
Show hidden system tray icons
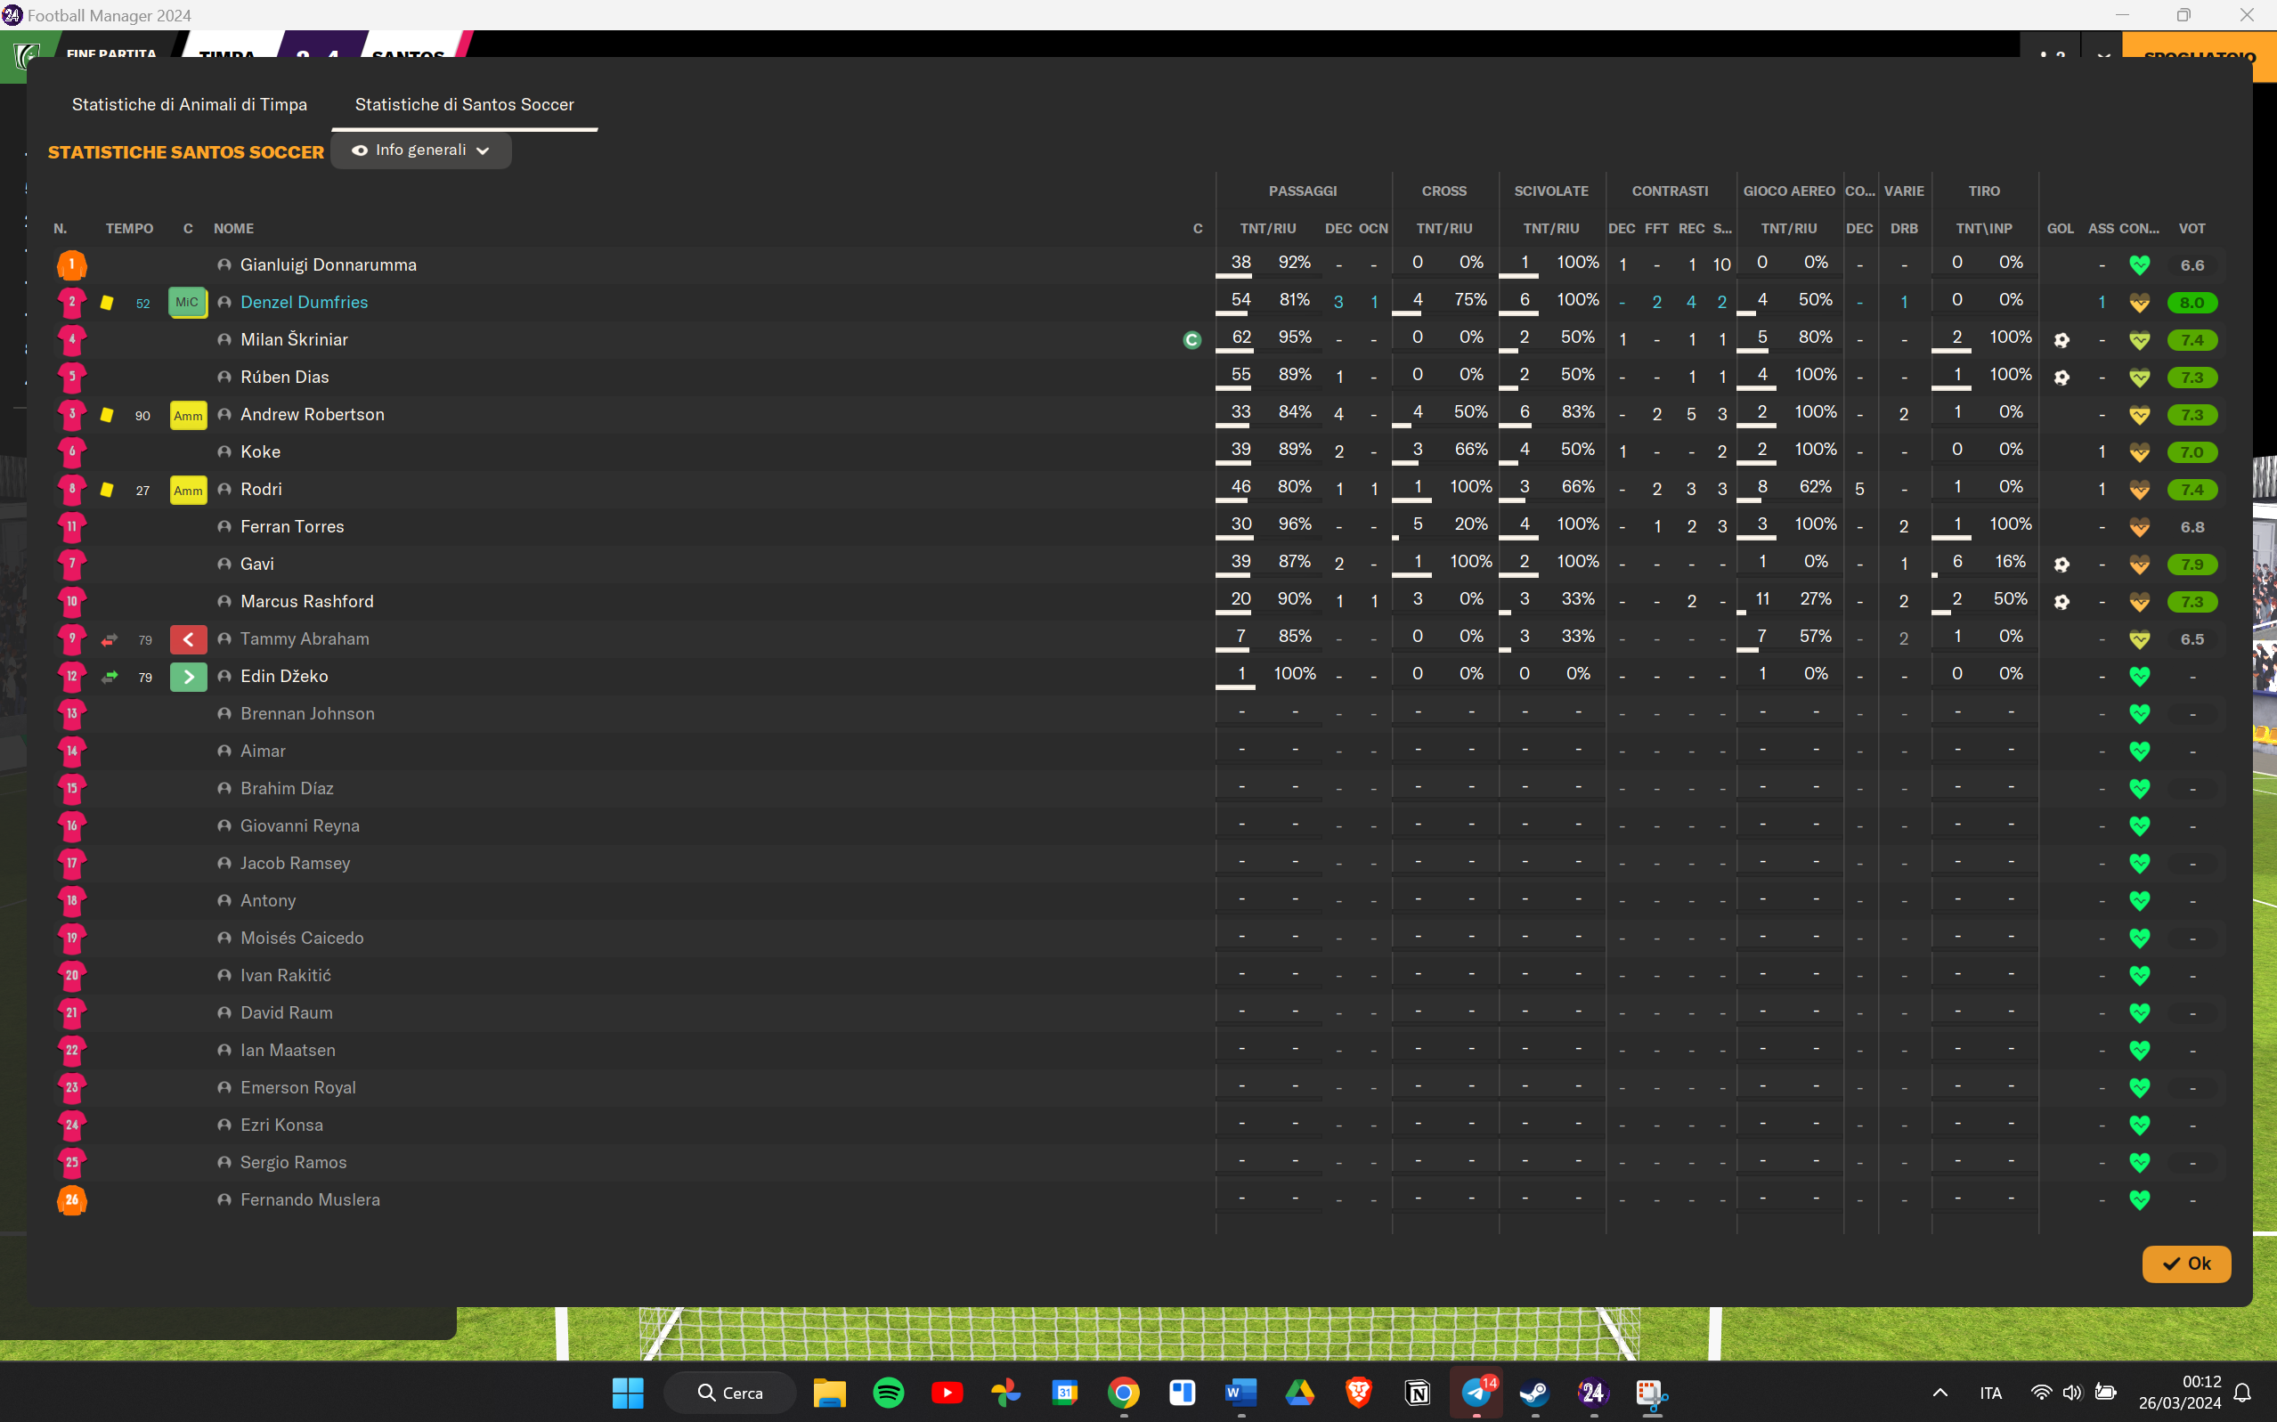[x=1940, y=1393]
